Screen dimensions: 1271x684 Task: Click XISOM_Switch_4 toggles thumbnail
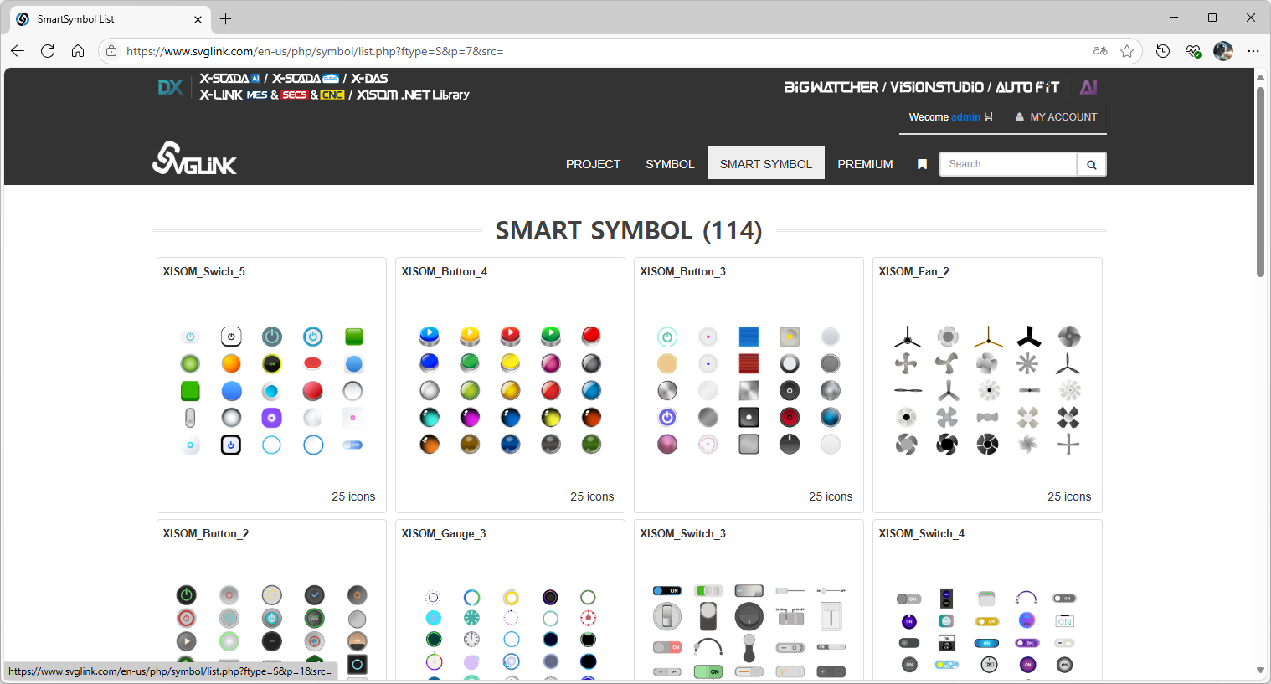(987, 633)
